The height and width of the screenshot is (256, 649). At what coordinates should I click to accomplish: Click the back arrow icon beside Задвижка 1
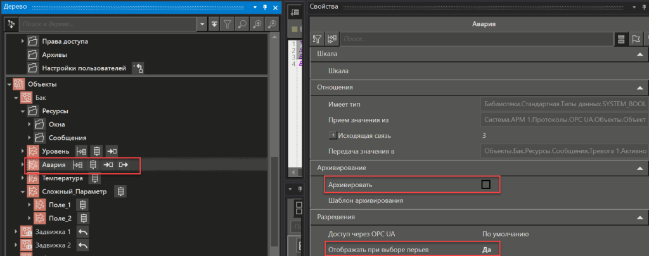[x=82, y=232]
